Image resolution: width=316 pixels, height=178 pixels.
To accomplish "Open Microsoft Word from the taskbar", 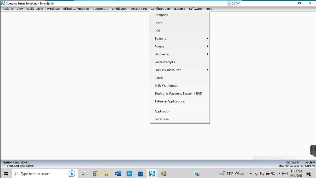I will pos(118,174).
